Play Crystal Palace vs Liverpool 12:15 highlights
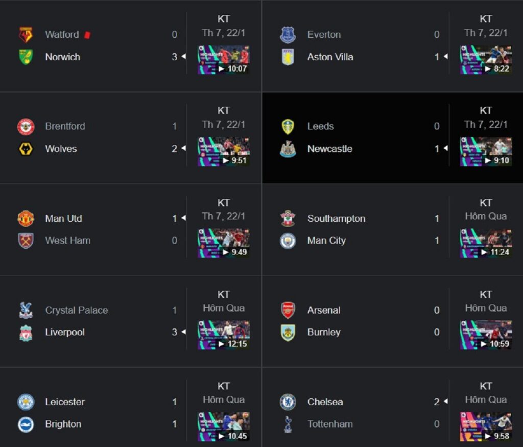523x447 pixels. (224, 335)
